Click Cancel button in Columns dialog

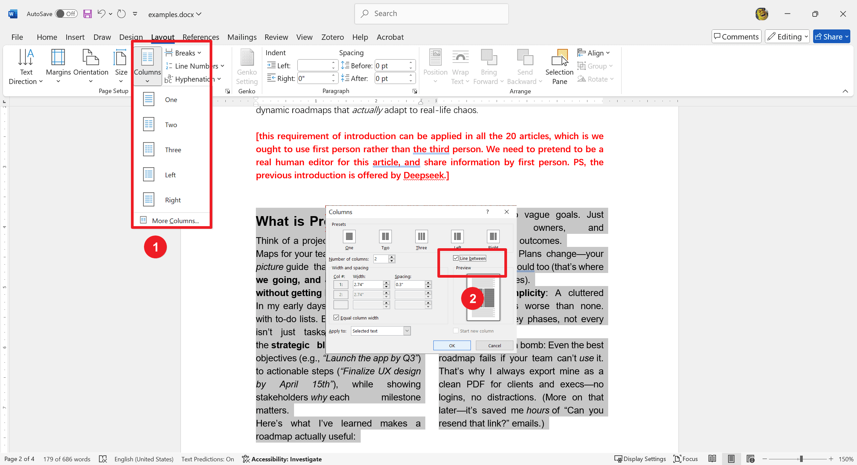coord(494,345)
